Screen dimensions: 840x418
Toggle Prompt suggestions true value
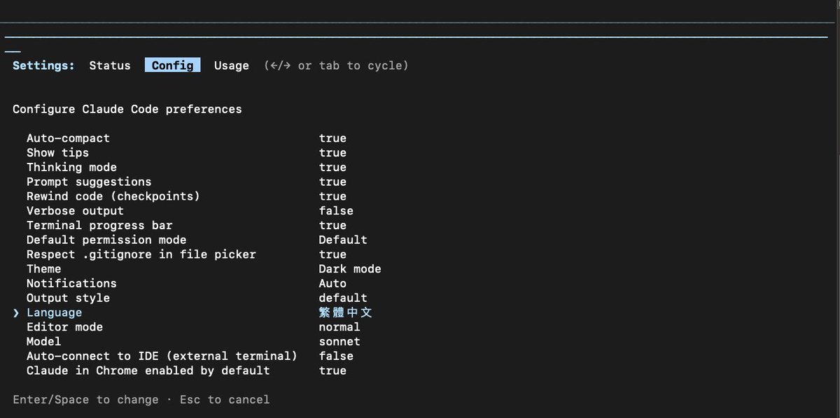pos(332,182)
